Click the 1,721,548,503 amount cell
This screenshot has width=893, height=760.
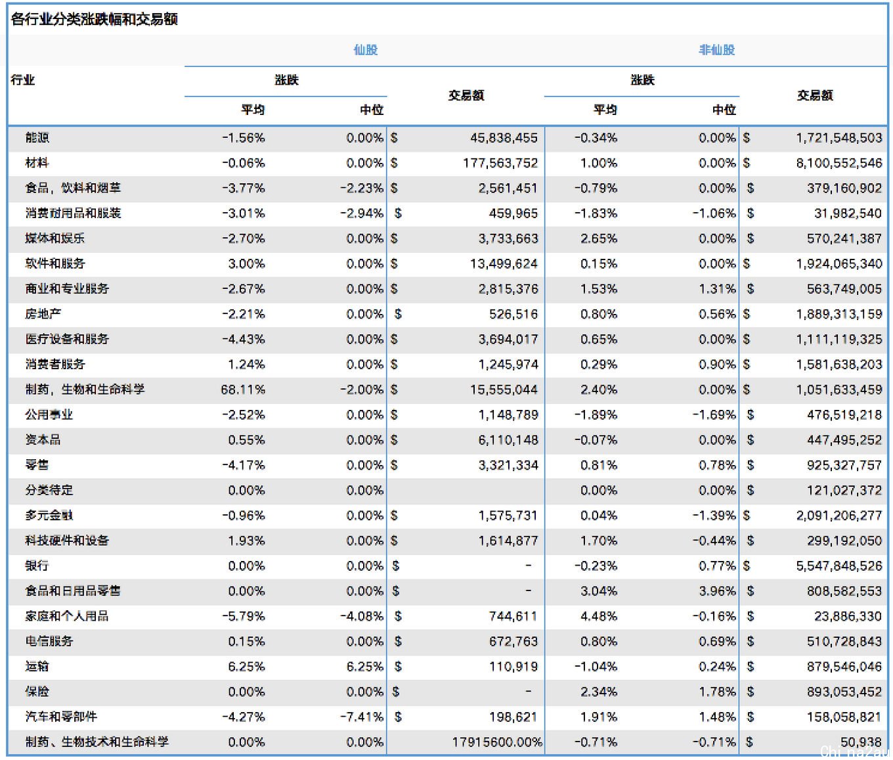click(x=839, y=138)
